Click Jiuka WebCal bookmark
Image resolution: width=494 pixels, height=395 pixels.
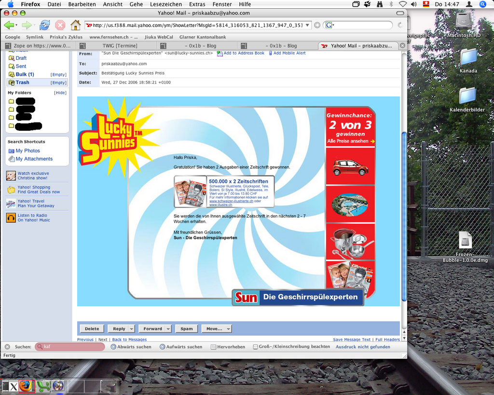159,37
